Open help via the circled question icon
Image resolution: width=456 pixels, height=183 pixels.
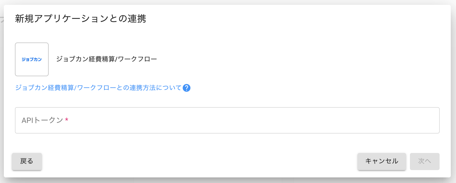(186, 88)
